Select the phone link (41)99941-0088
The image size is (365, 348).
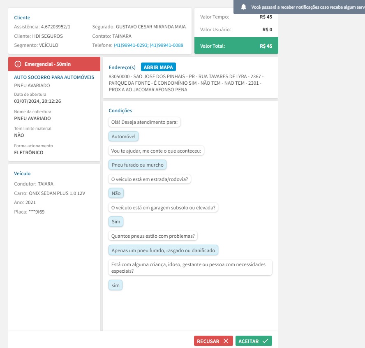[x=166, y=45]
